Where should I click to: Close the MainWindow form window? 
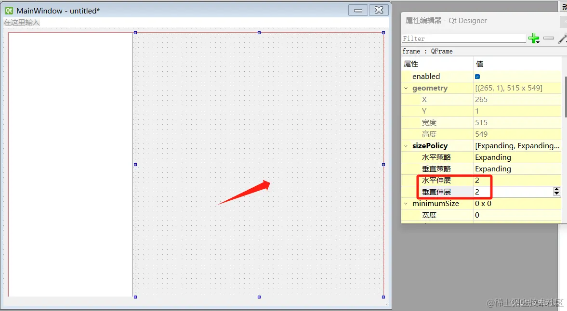(379, 10)
